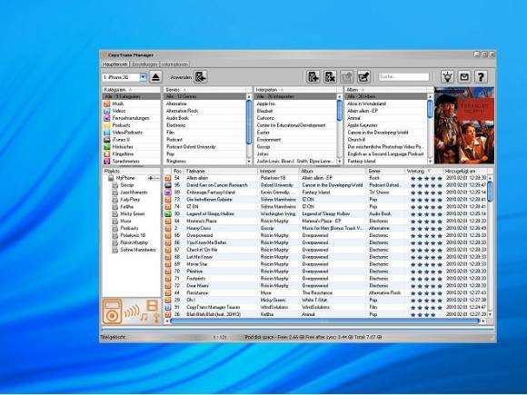Open the iPhone 3G device dropdown
Viewport: 527px width, 395px height.
click(x=144, y=77)
